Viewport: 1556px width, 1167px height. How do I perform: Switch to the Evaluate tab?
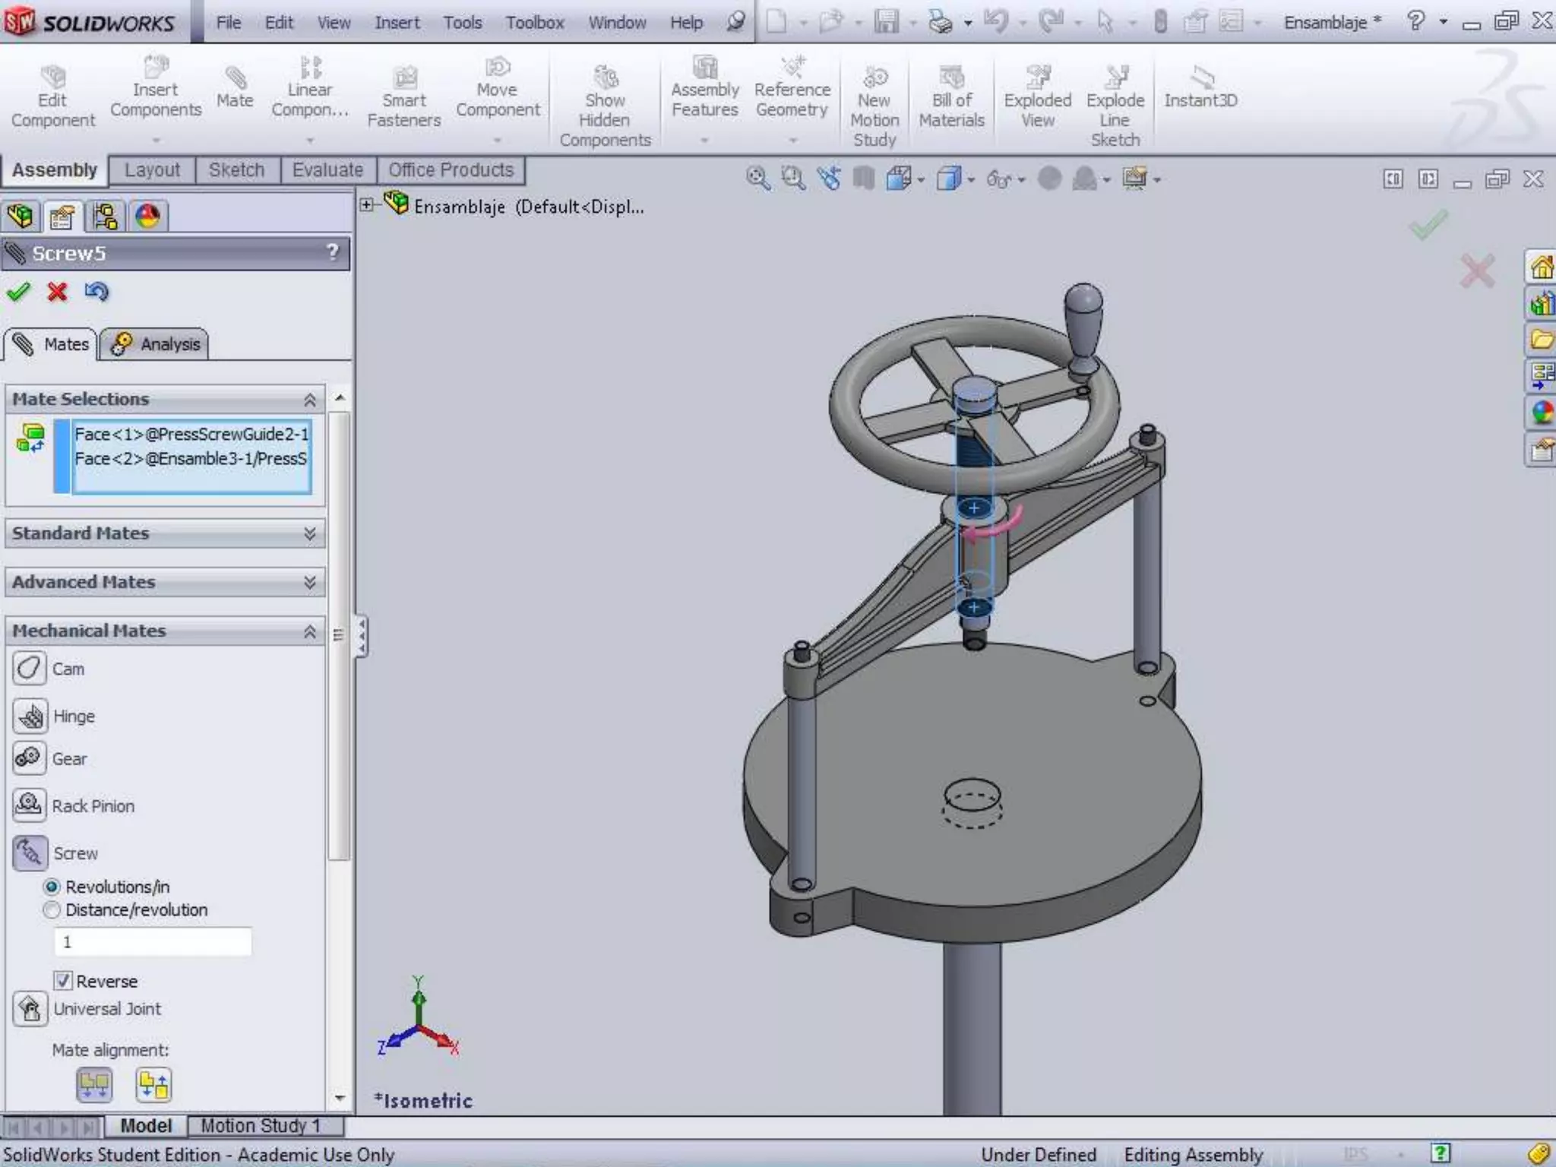coord(327,170)
